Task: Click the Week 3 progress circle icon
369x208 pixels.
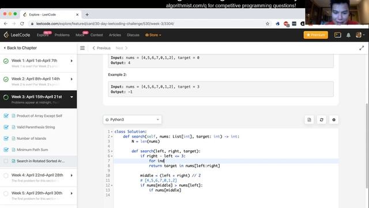Action: coord(6,97)
